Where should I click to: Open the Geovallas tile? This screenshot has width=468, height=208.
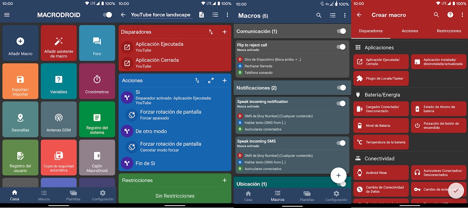[x=20, y=120]
